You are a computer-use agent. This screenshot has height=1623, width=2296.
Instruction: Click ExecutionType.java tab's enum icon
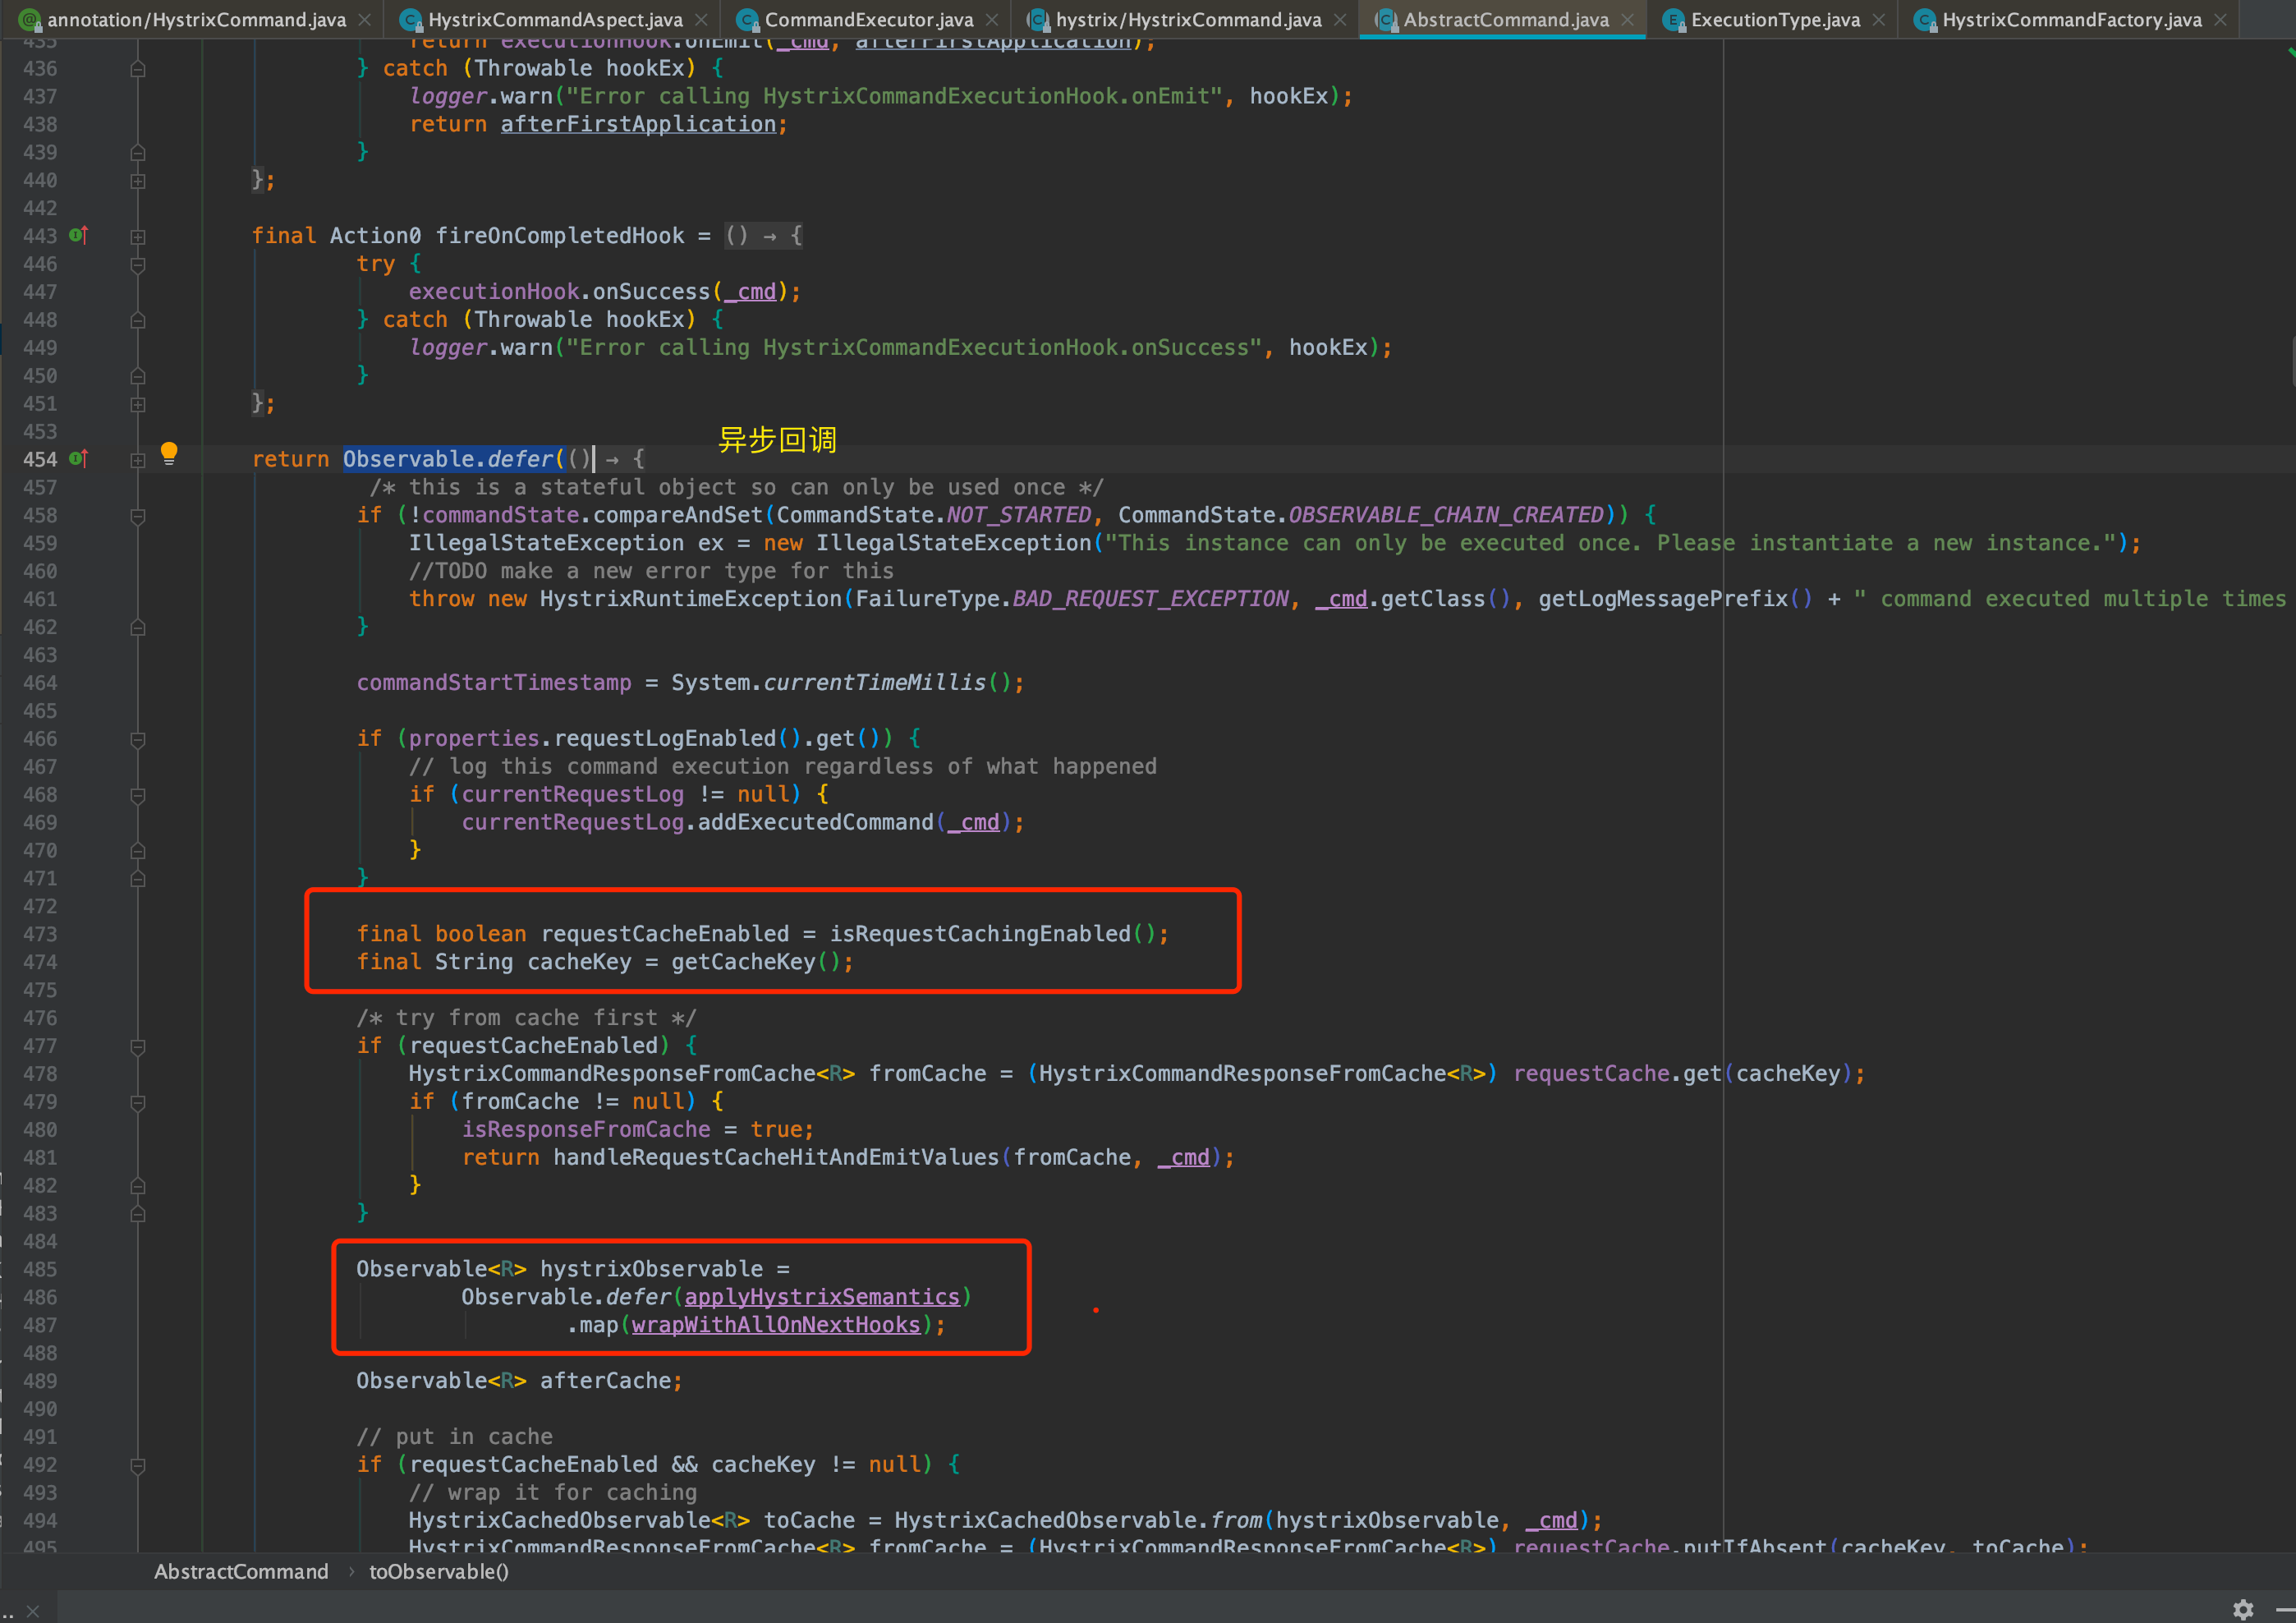(x=1673, y=20)
